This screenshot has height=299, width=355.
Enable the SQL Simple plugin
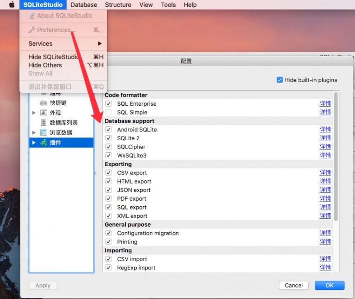coord(109,112)
